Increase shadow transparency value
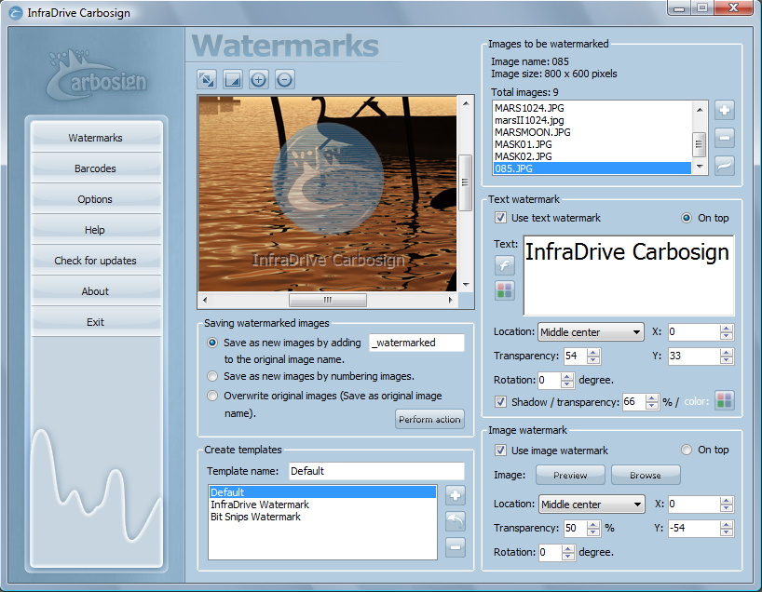The height and width of the screenshot is (592, 762). pyautogui.click(x=652, y=398)
